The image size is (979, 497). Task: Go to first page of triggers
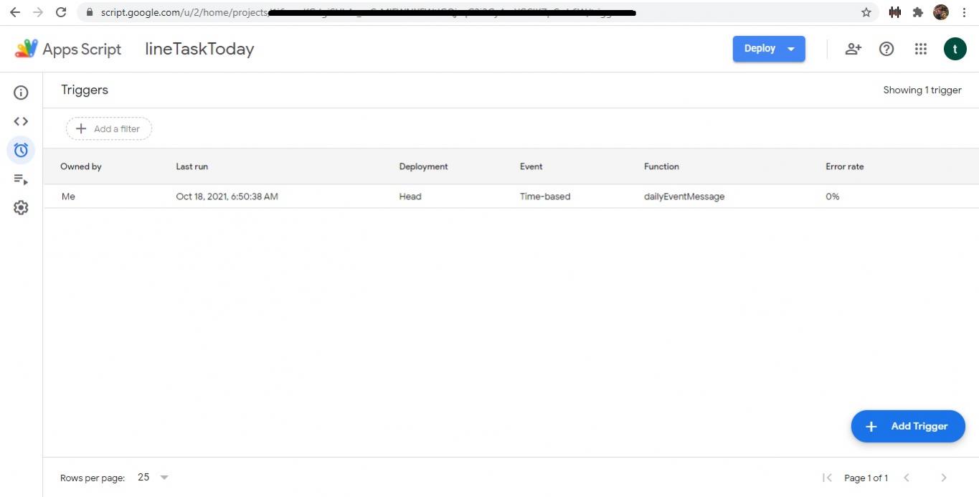coord(827,478)
